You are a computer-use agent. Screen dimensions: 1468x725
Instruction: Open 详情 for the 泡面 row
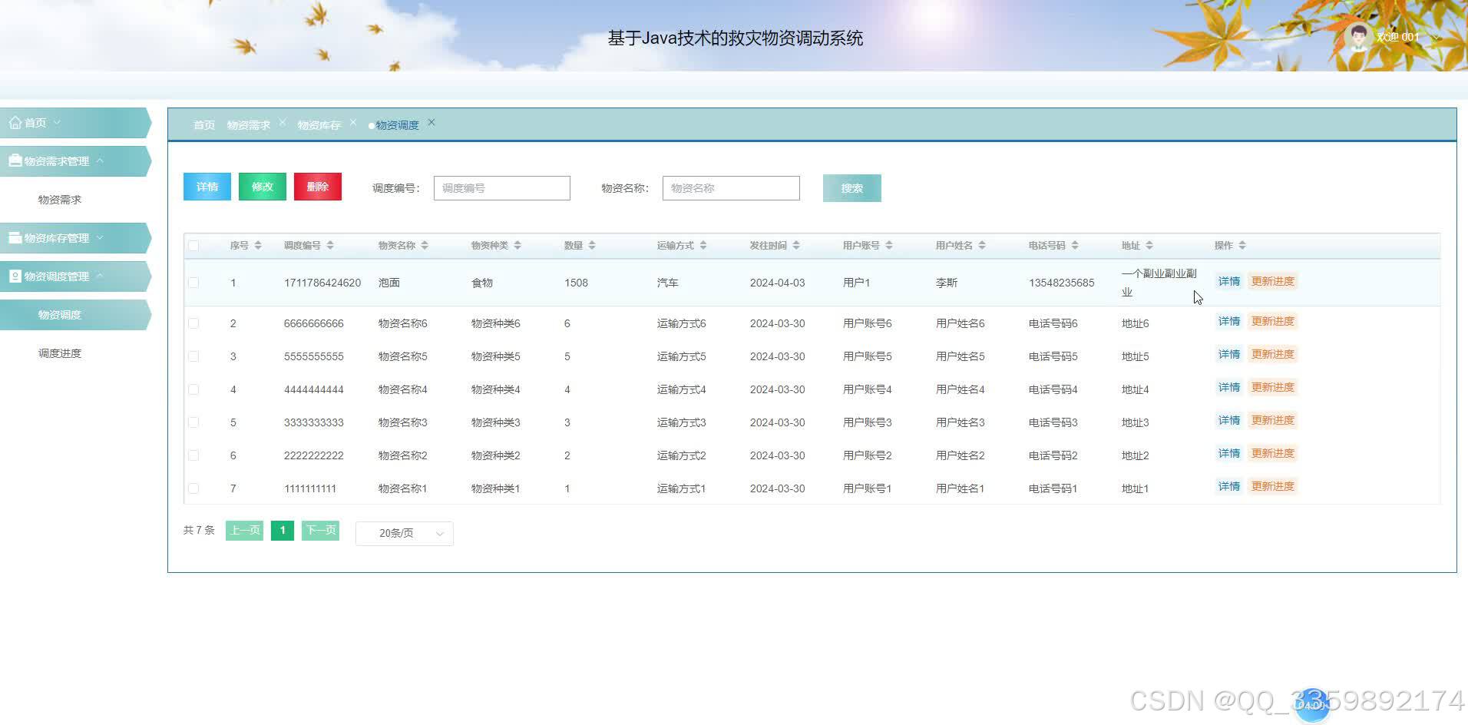tap(1229, 282)
